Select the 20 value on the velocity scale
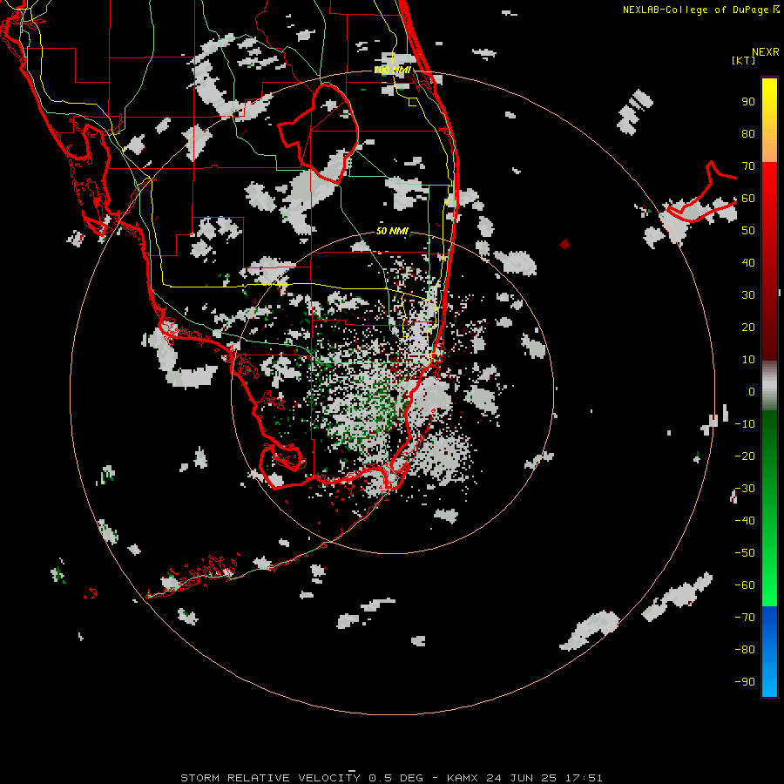784x784 pixels. click(748, 327)
